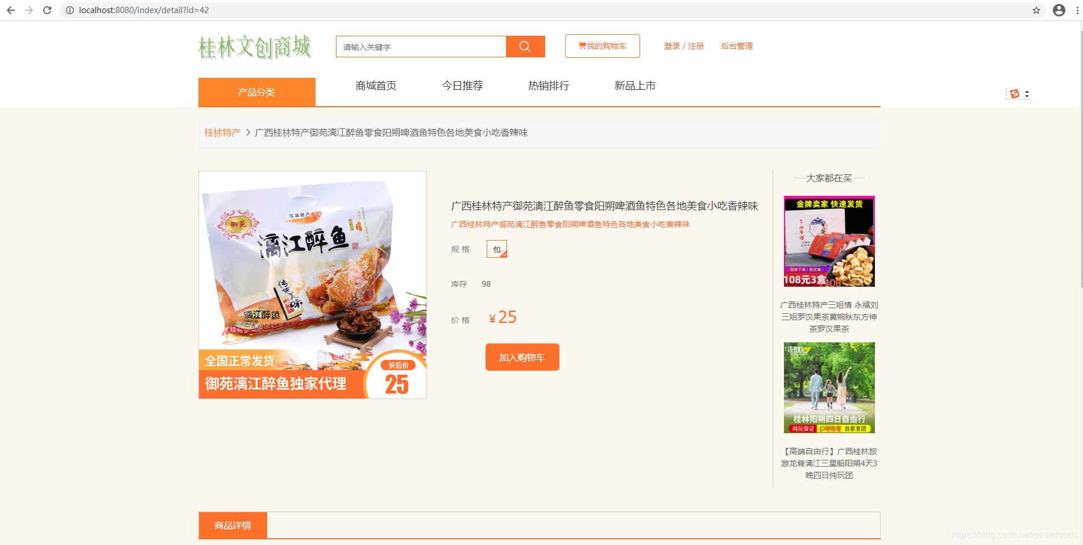1083x545 pixels.
Task: Open the 登录/注册 link
Action: pyautogui.click(x=684, y=46)
